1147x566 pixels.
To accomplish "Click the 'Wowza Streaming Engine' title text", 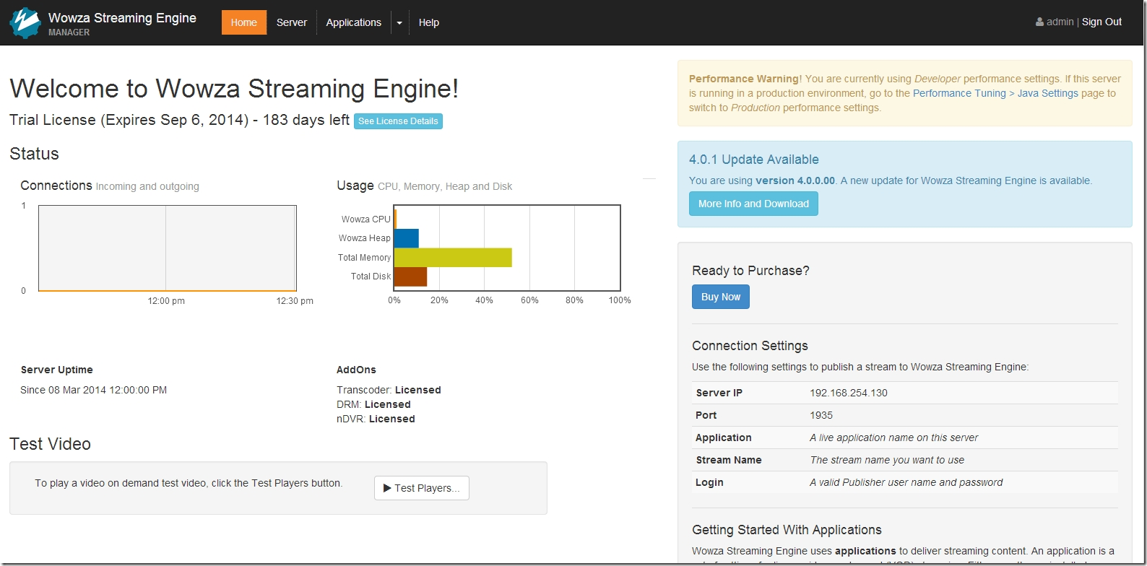I will [x=122, y=18].
